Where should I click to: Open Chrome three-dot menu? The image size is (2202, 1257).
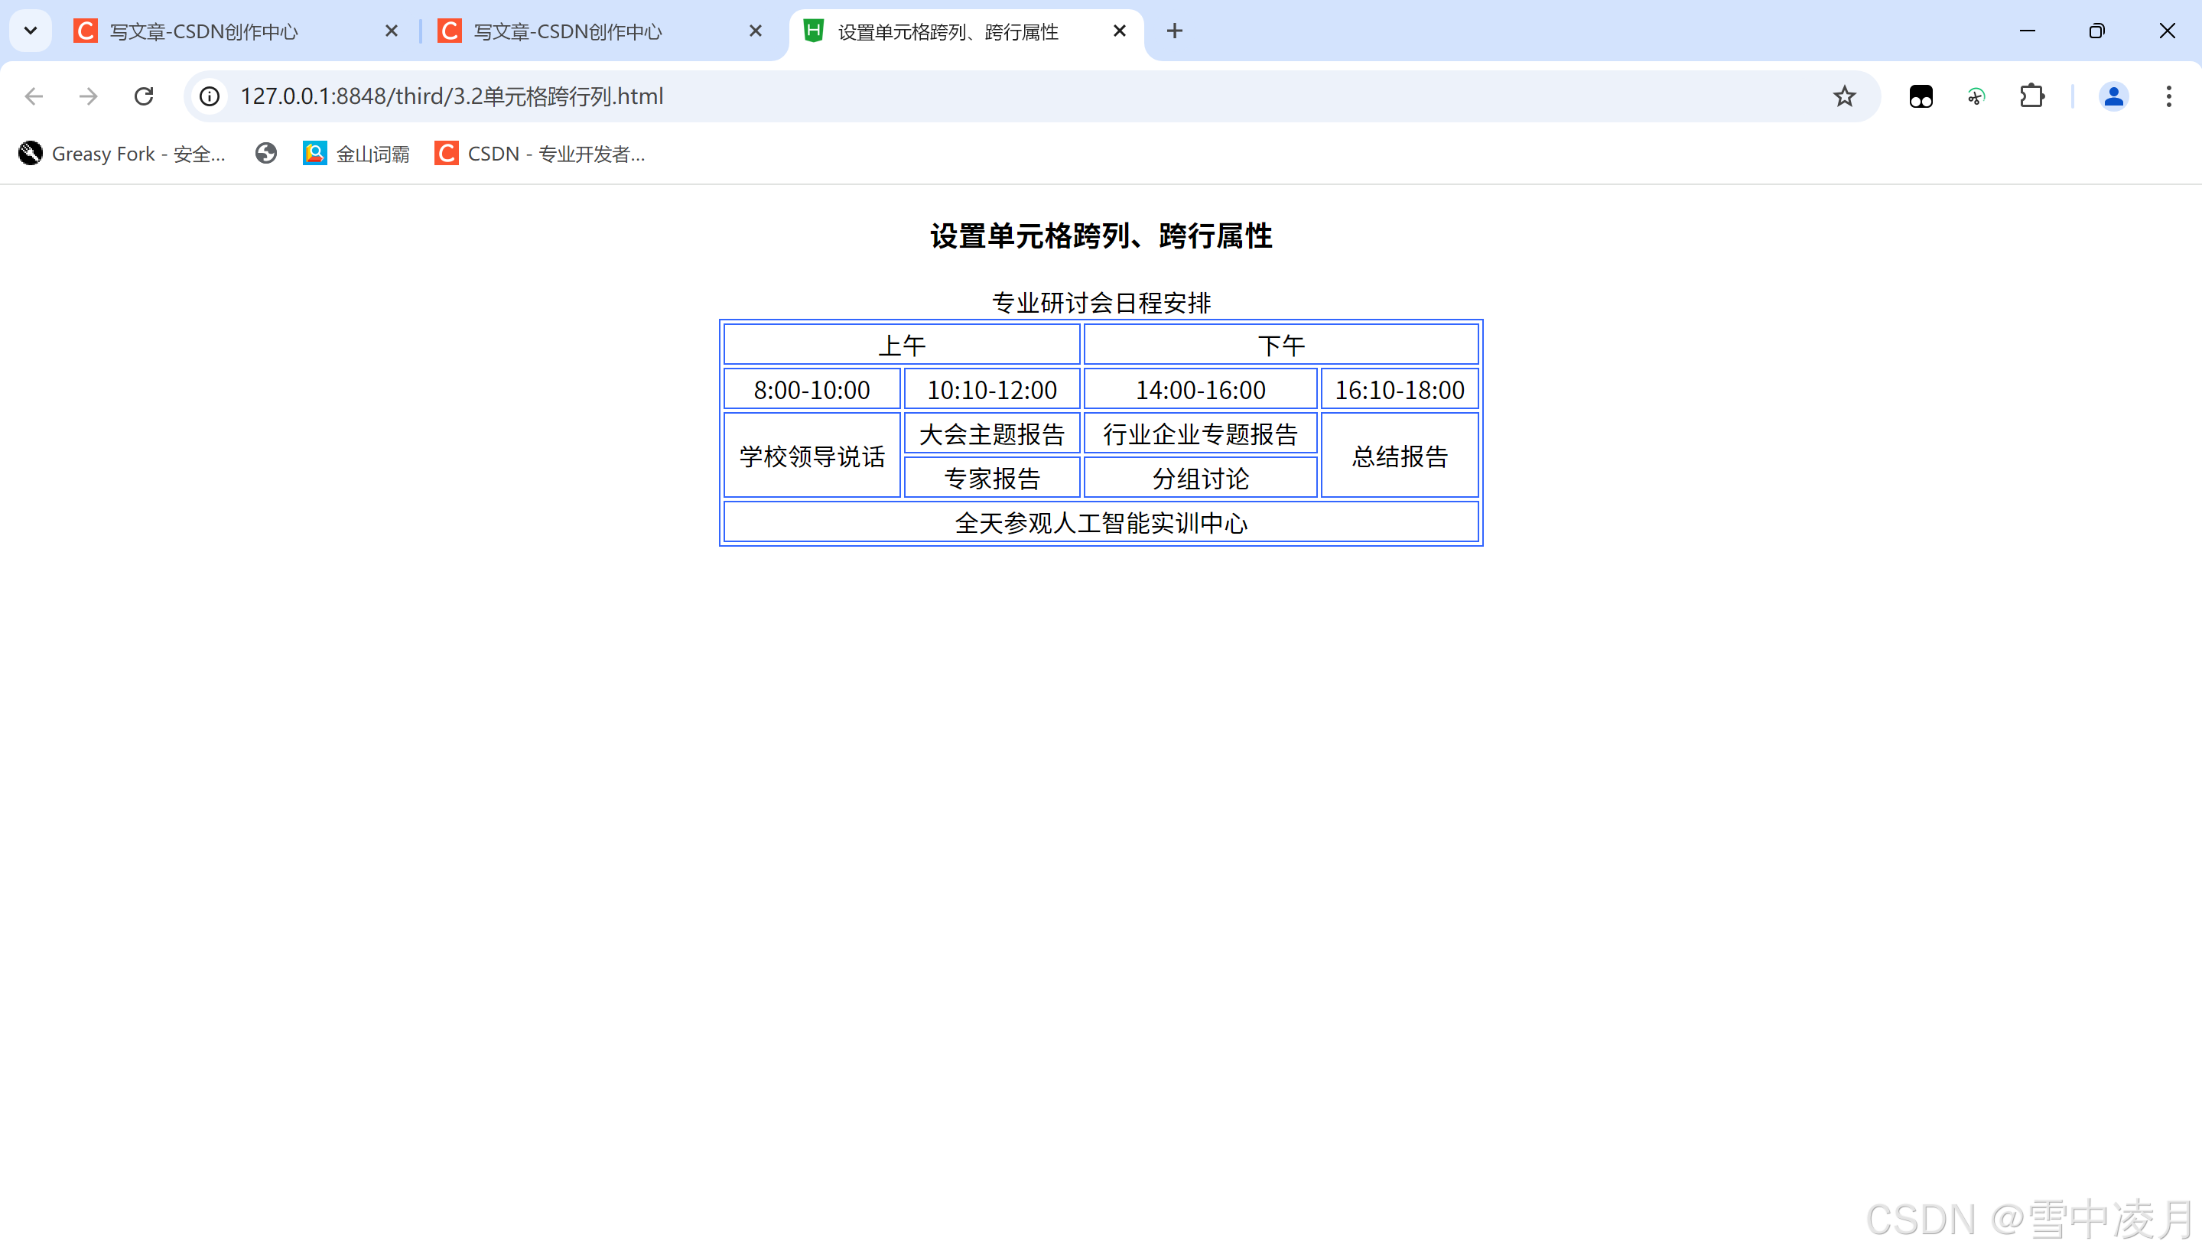2168,96
